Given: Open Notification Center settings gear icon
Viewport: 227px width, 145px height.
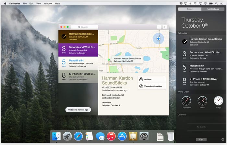Looking at the screenshot, I should coord(223,139).
